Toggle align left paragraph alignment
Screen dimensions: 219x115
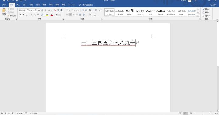click(67, 15)
